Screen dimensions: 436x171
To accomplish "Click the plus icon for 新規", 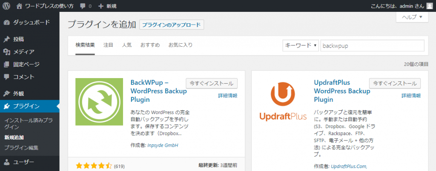I will (101, 6).
